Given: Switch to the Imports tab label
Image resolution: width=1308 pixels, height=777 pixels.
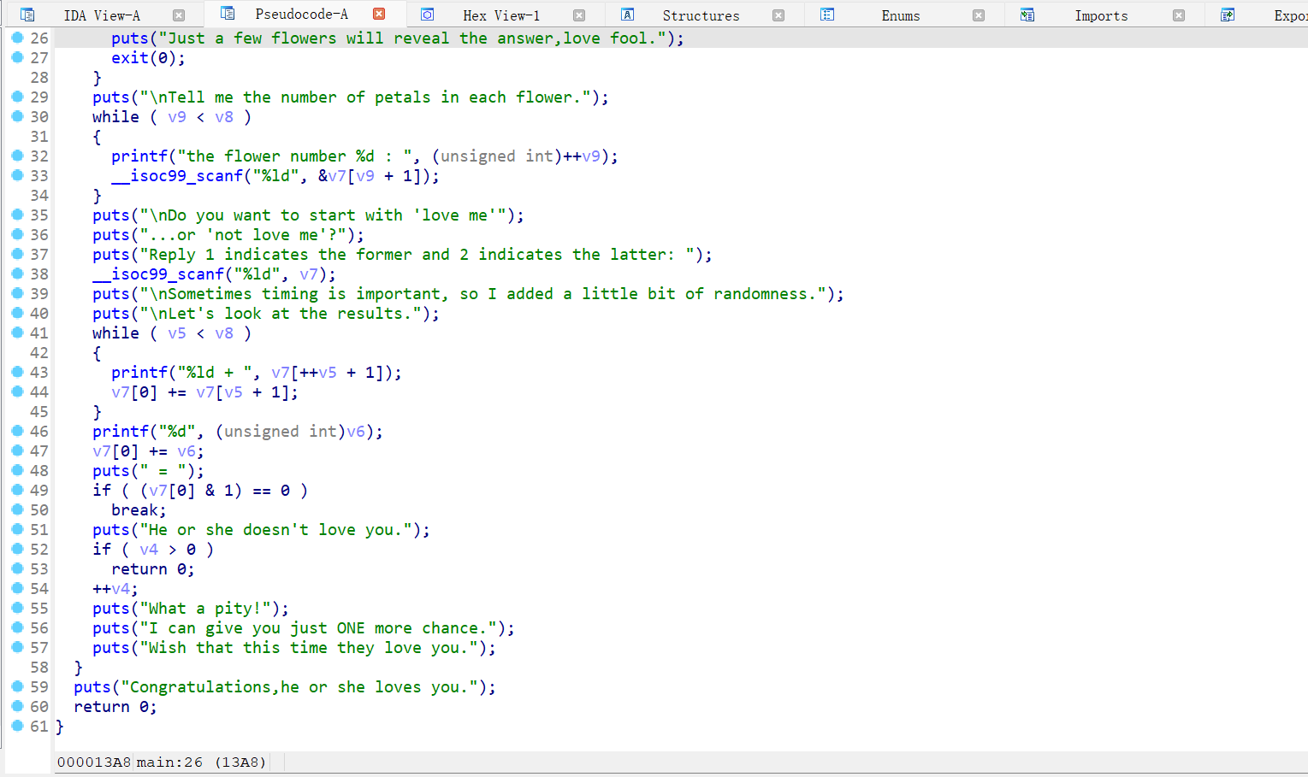Looking at the screenshot, I should pos(1101,15).
